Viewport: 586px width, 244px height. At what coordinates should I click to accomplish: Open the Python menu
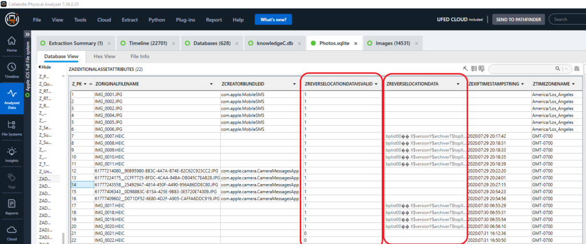click(x=157, y=20)
